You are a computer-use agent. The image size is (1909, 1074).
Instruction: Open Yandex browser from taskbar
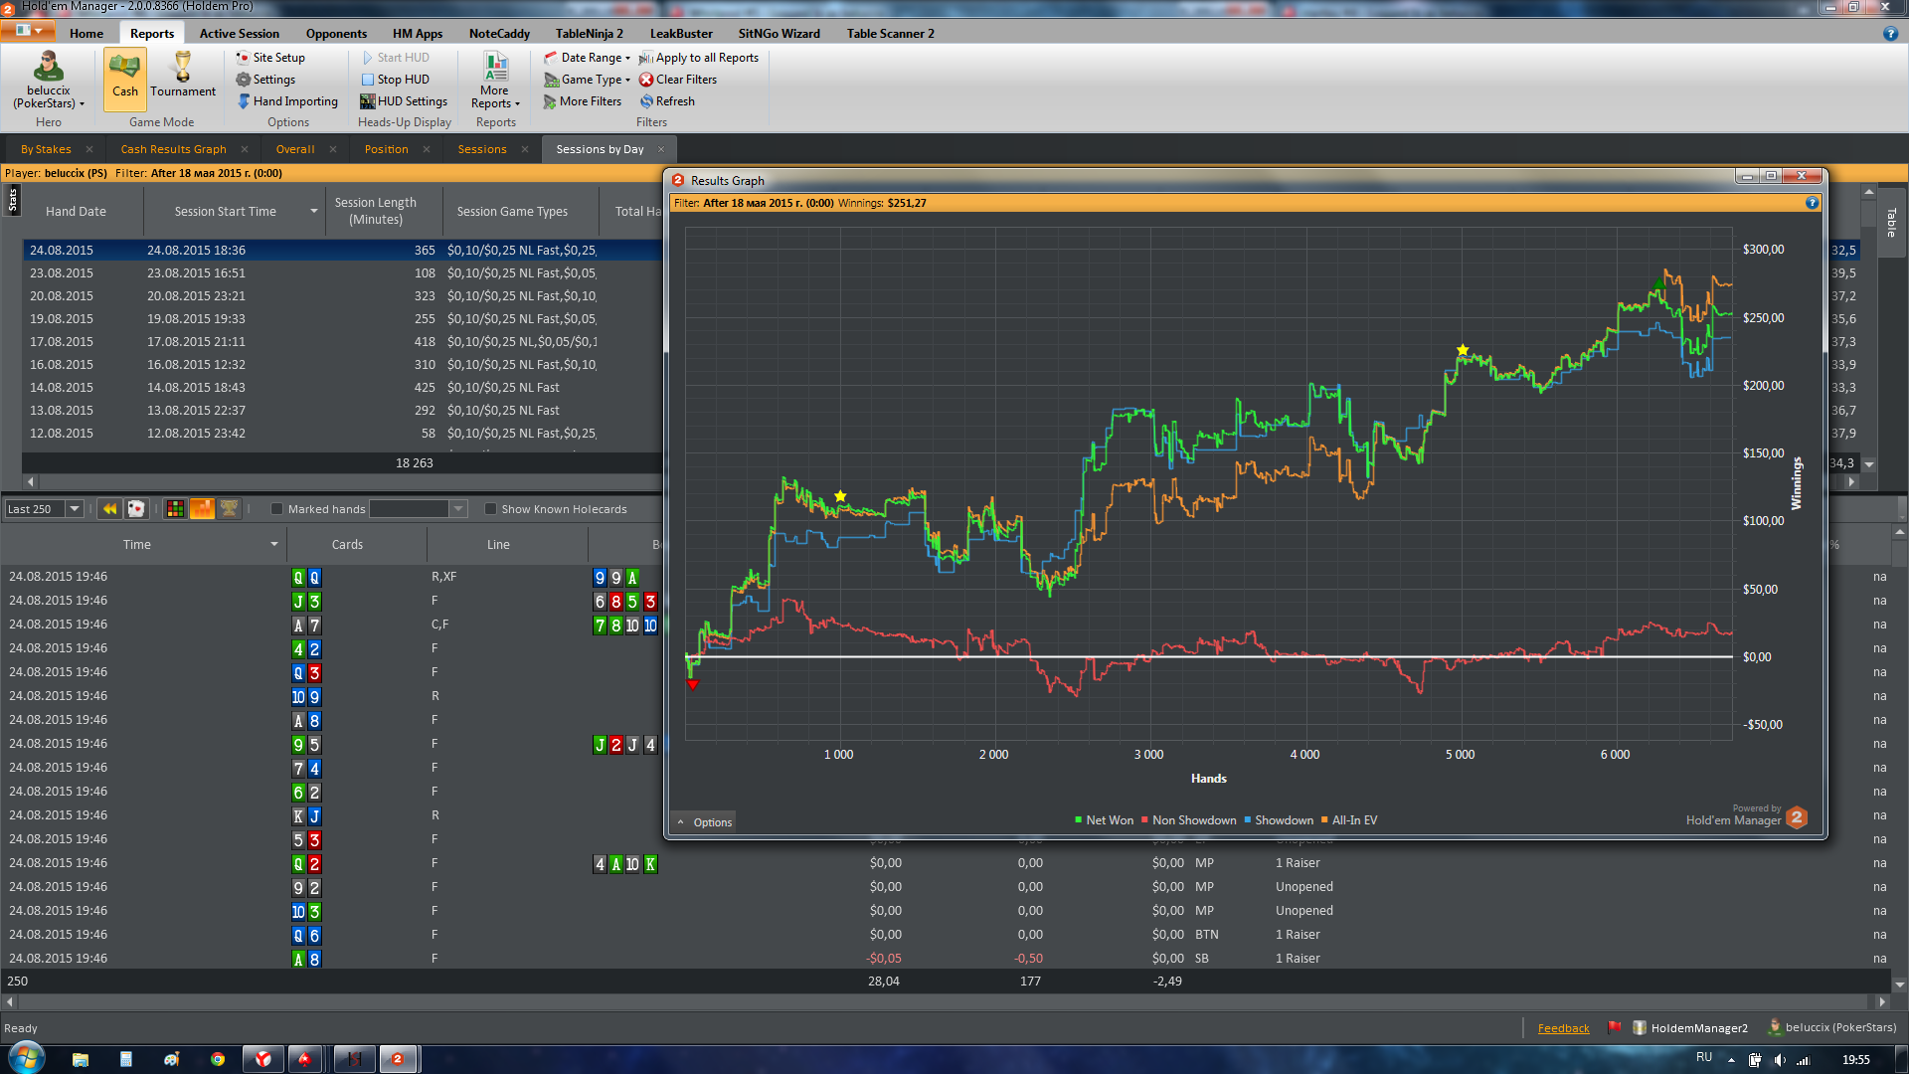coord(262,1059)
